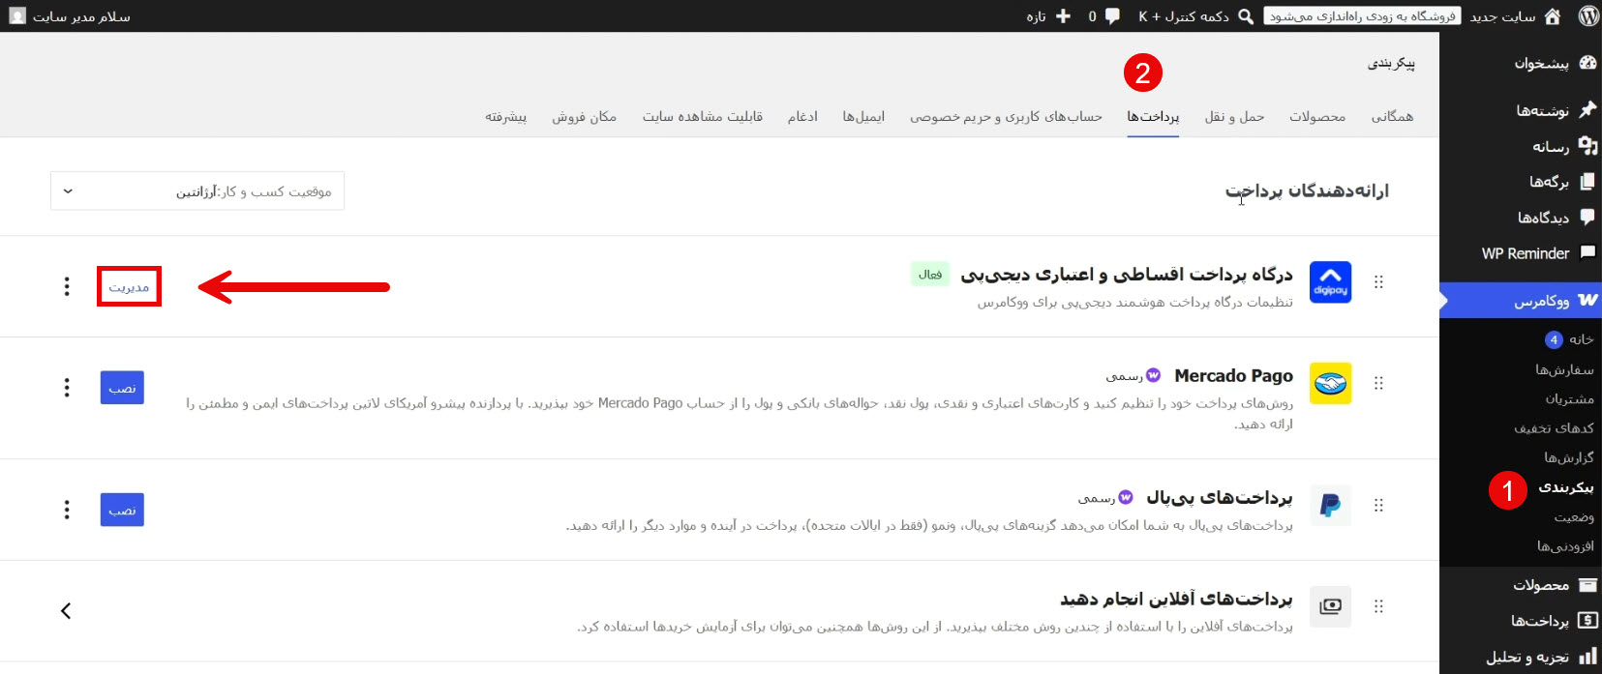This screenshot has width=1602, height=674.
Task: Click the plus icon for new content
Action: [1063, 15]
